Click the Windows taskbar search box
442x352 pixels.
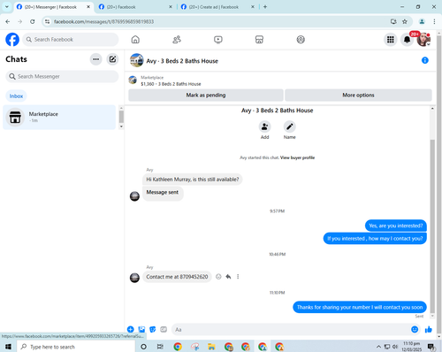pos(76,347)
